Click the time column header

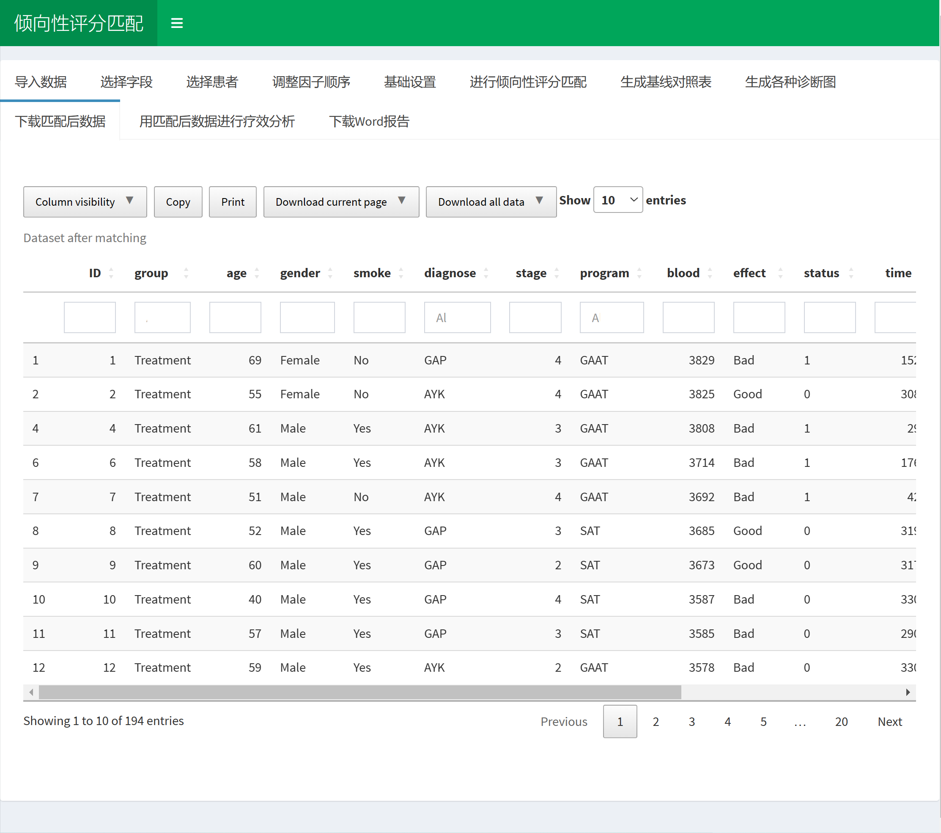(x=898, y=273)
